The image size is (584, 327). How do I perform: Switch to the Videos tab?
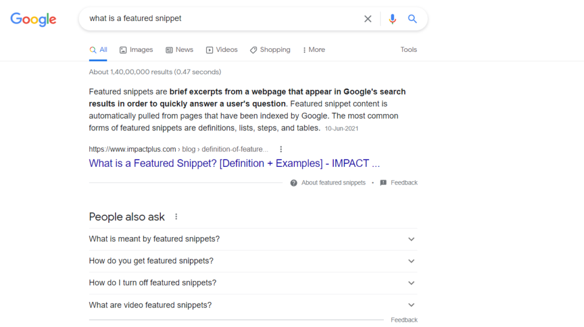pos(222,50)
